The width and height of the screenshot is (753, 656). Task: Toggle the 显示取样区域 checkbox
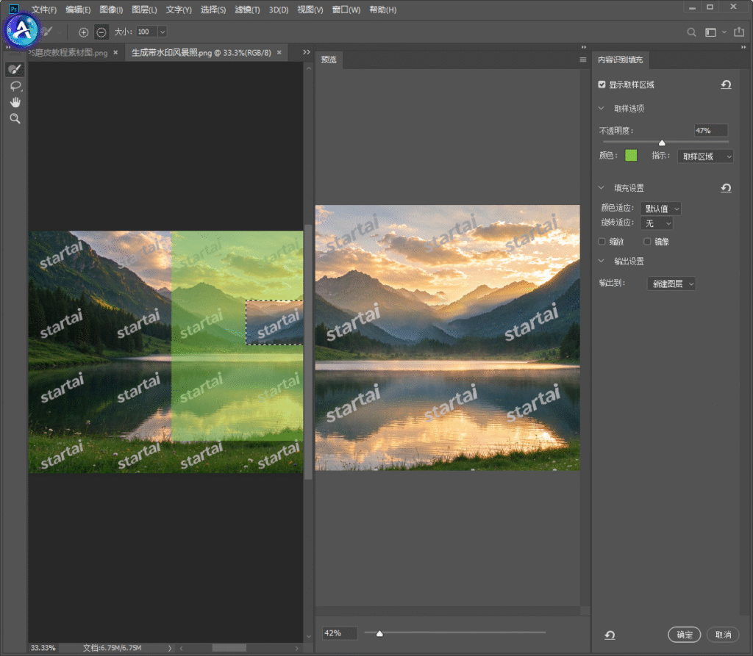[602, 84]
